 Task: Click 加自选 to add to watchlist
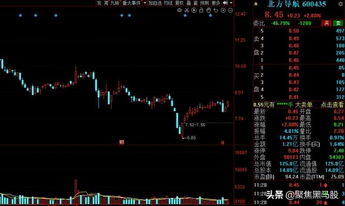pos(155,3)
